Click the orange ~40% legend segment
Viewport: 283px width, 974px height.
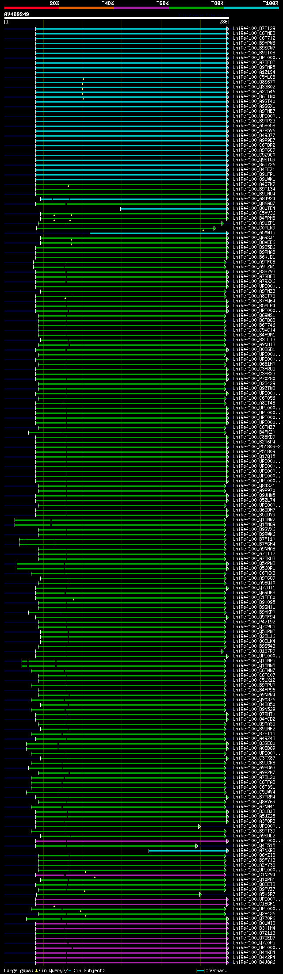87,8
